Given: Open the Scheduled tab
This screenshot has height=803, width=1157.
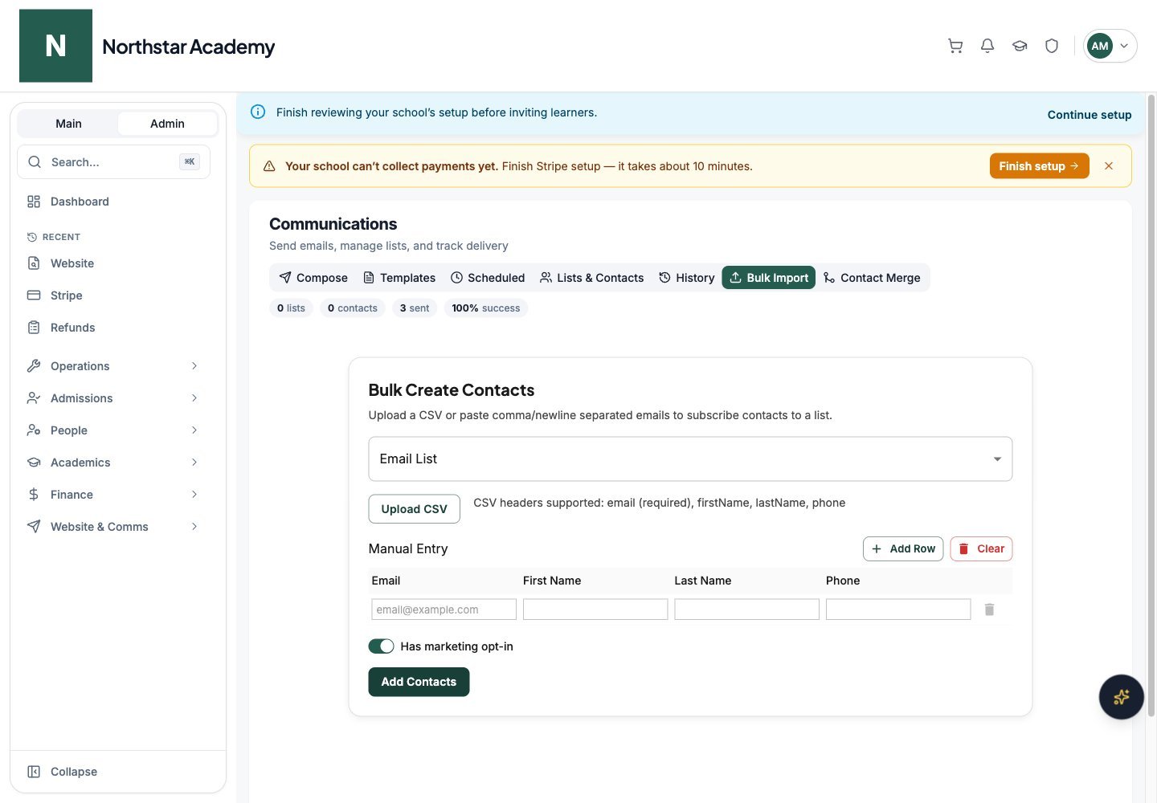Looking at the screenshot, I should (488, 278).
